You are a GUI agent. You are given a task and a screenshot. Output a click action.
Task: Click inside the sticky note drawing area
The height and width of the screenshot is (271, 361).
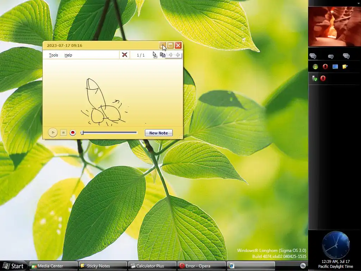pos(113,93)
